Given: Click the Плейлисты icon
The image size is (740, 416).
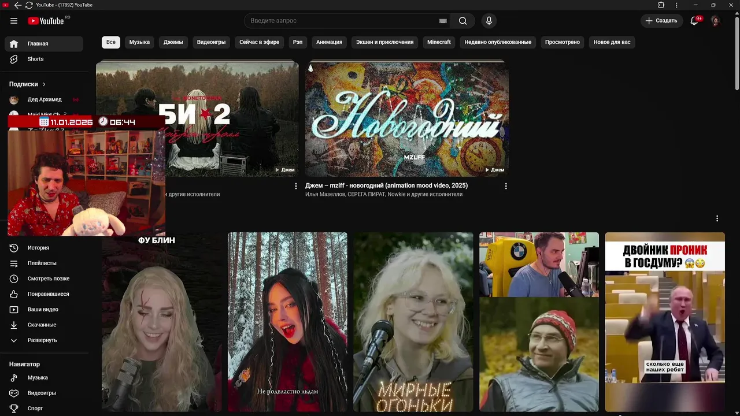Looking at the screenshot, I should (14, 263).
